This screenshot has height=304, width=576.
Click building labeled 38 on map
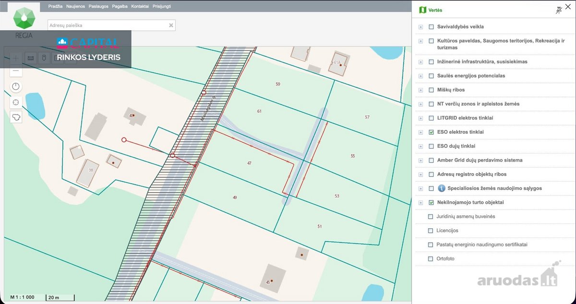point(88,173)
